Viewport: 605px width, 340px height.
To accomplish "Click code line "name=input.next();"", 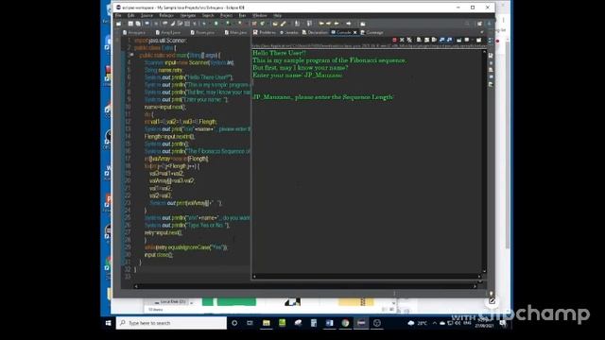I will click(x=165, y=107).
